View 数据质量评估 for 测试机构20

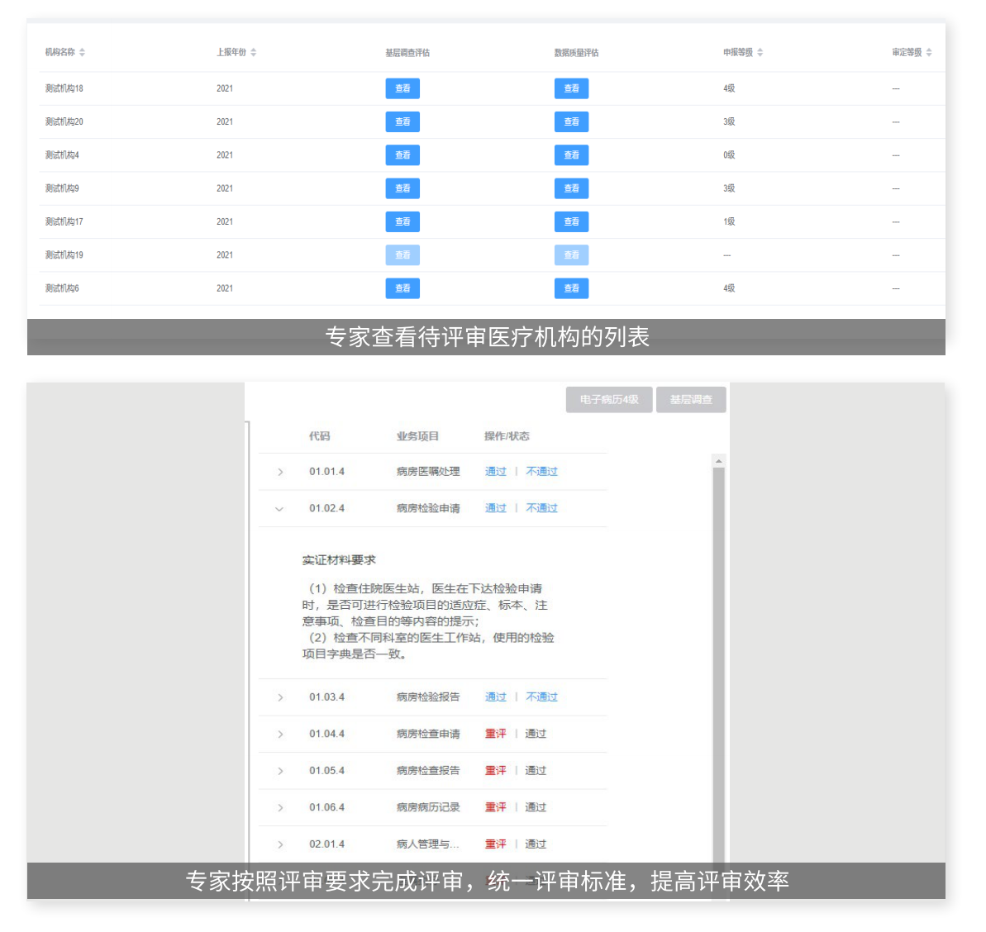click(571, 121)
